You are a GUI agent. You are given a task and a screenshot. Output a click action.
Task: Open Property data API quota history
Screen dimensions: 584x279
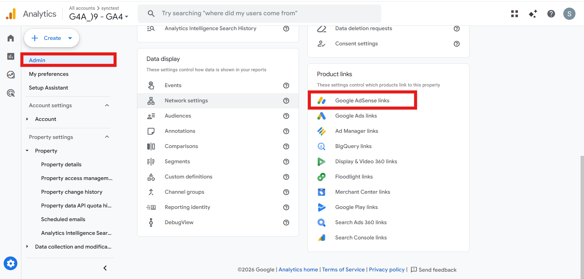(x=76, y=206)
